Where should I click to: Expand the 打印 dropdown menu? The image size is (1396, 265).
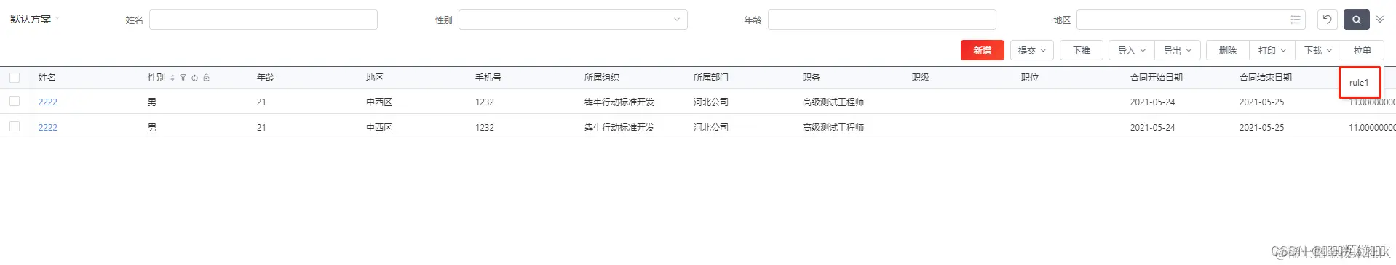[x=1272, y=50]
